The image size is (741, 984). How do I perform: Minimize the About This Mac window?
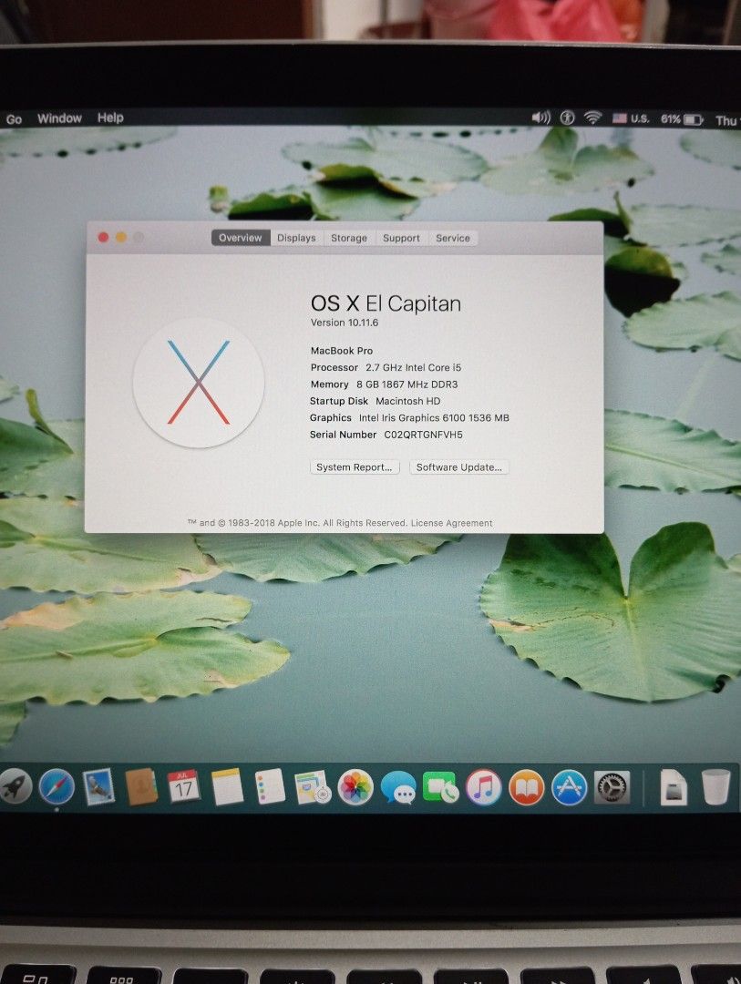(x=120, y=237)
